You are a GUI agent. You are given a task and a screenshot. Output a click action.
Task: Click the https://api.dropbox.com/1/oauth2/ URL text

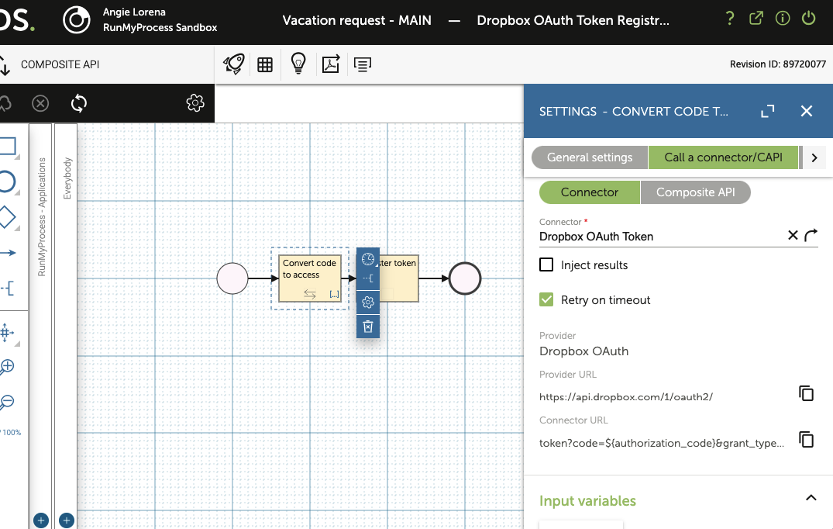click(x=626, y=396)
